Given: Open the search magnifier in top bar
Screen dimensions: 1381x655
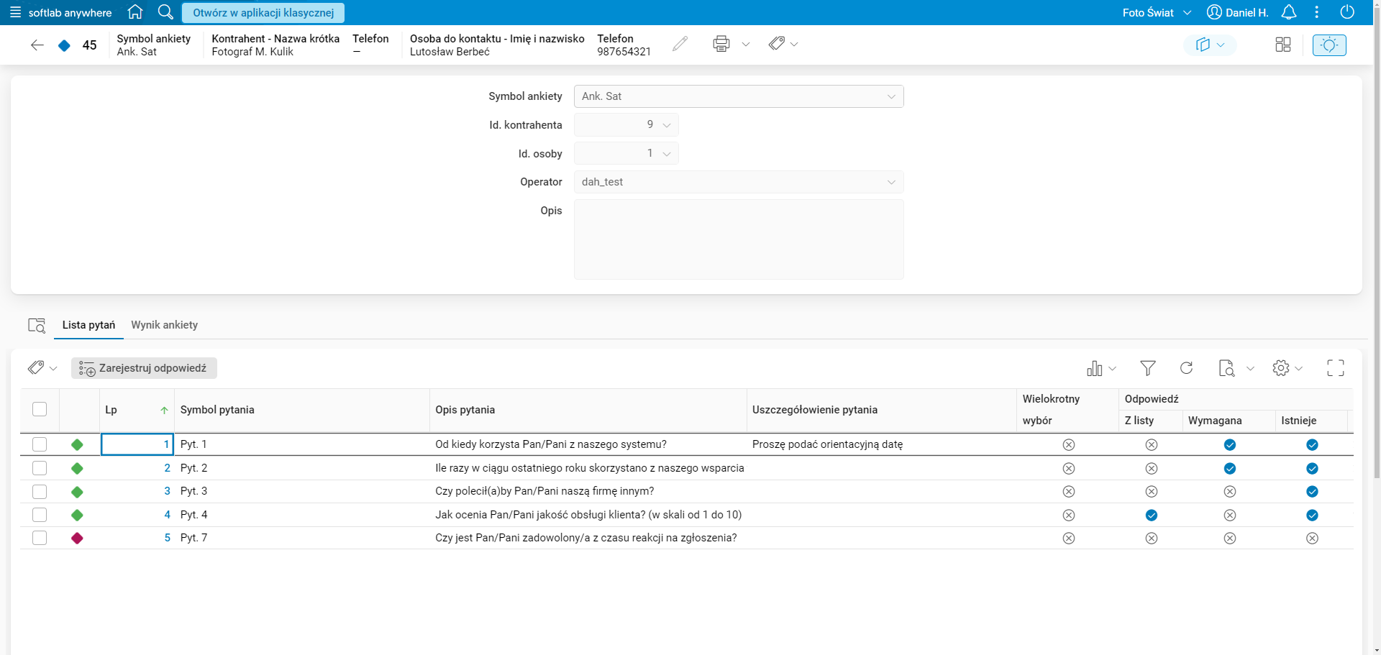Looking at the screenshot, I should (165, 12).
